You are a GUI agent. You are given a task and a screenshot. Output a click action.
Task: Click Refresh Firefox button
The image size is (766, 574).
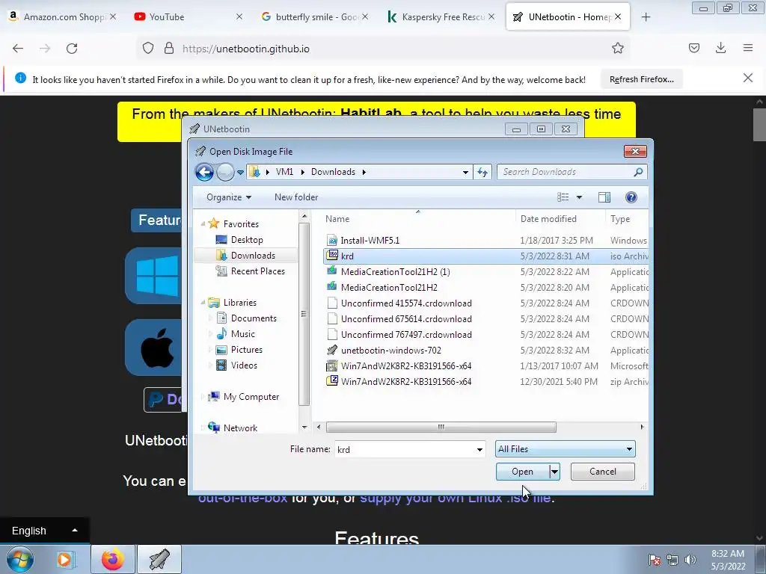tap(641, 79)
